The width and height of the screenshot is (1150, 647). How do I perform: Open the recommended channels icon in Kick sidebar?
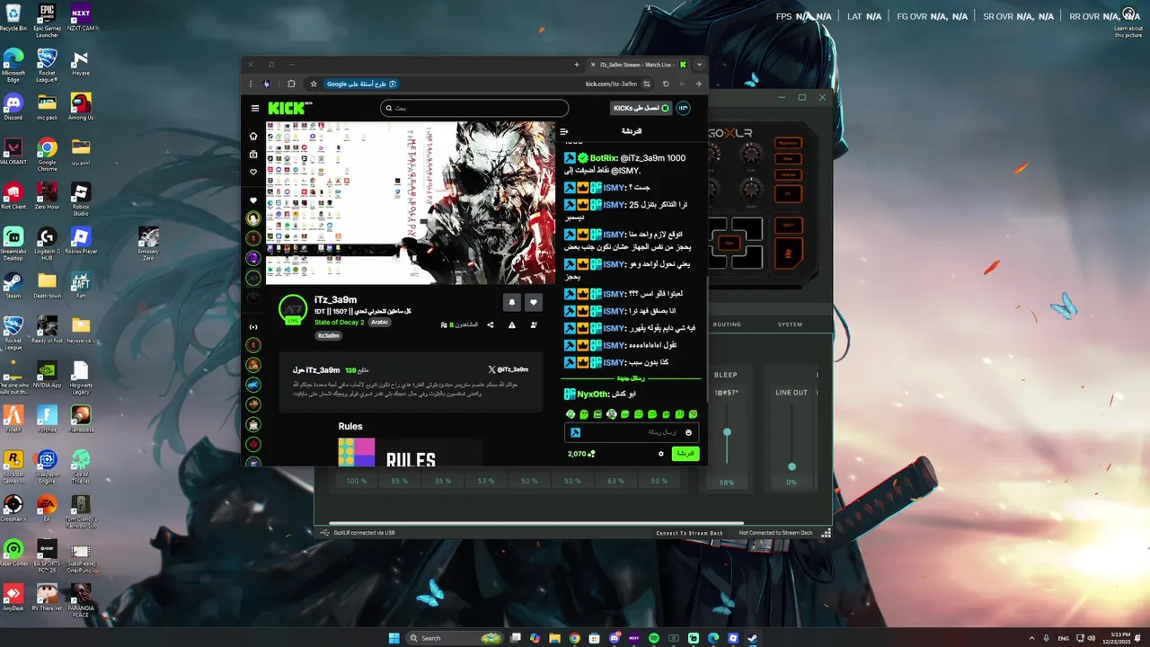253,326
